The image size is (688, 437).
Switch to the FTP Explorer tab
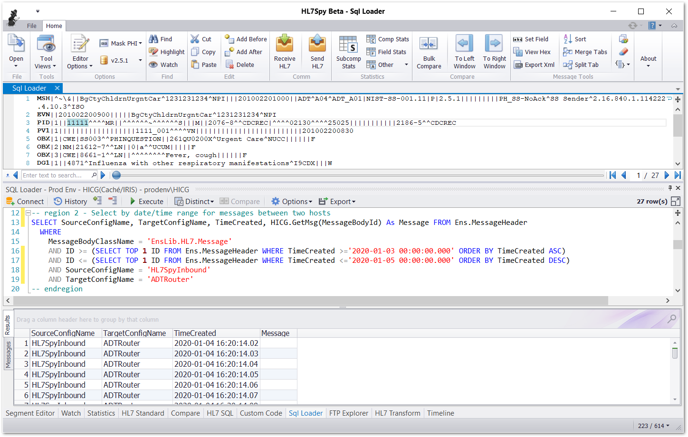[348, 413]
